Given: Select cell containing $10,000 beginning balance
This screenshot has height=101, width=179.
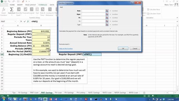Looking at the screenshot, I should (x=41, y=31).
